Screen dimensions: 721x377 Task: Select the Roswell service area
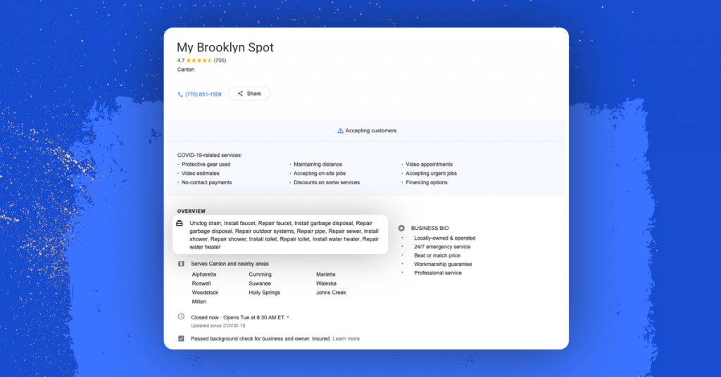pos(201,283)
